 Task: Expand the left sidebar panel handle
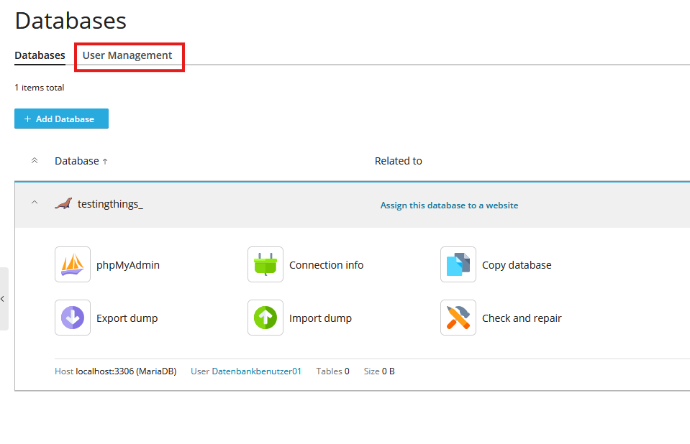pyautogui.click(x=4, y=299)
